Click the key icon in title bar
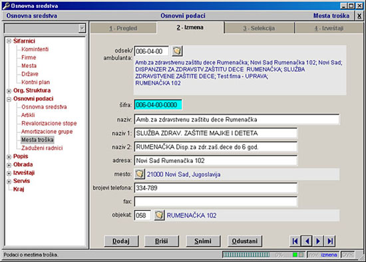 coord(6,5)
